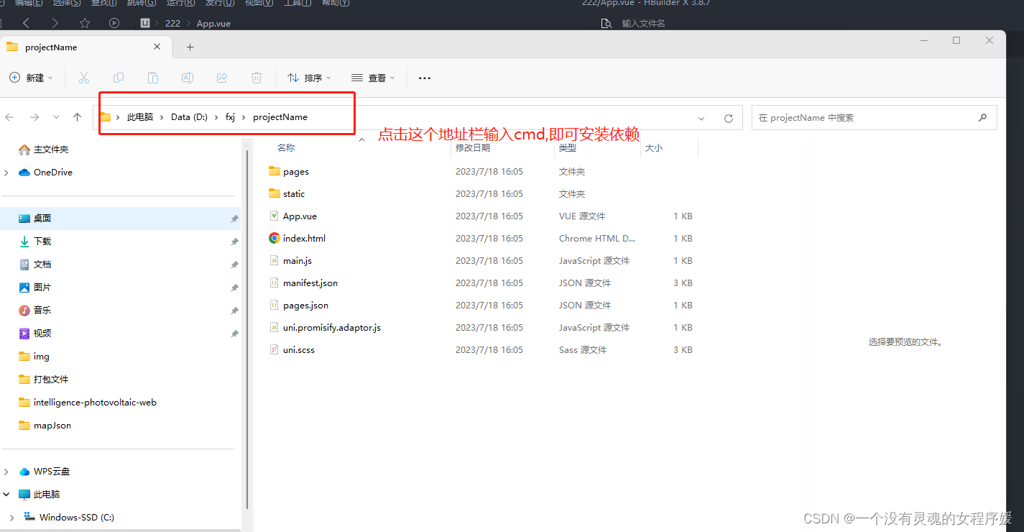1024x532 pixels.
Task: Click the Cut scissors icon in toolbar
Action: click(84, 78)
